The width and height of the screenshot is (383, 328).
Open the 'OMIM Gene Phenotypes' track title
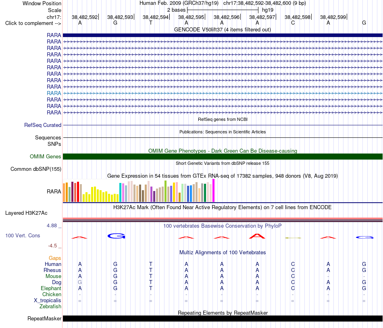pyautogui.click(x=223, y=151)
